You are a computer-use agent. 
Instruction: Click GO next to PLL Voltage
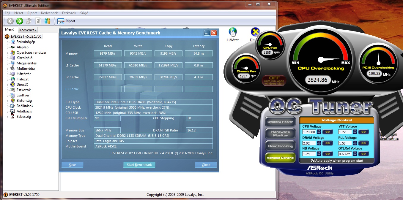pyautogui.click(x=363, y=143)
